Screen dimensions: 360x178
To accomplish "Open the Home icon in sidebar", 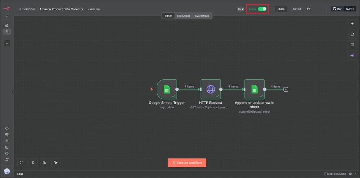I will click(x=7, y=25).
